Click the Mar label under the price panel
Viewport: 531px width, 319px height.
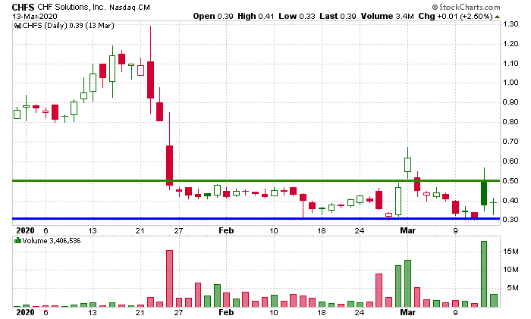(x=407, y=230)
